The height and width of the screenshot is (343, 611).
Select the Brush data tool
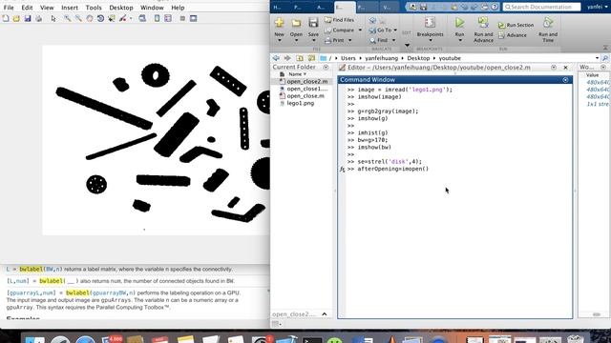[123, 18]
